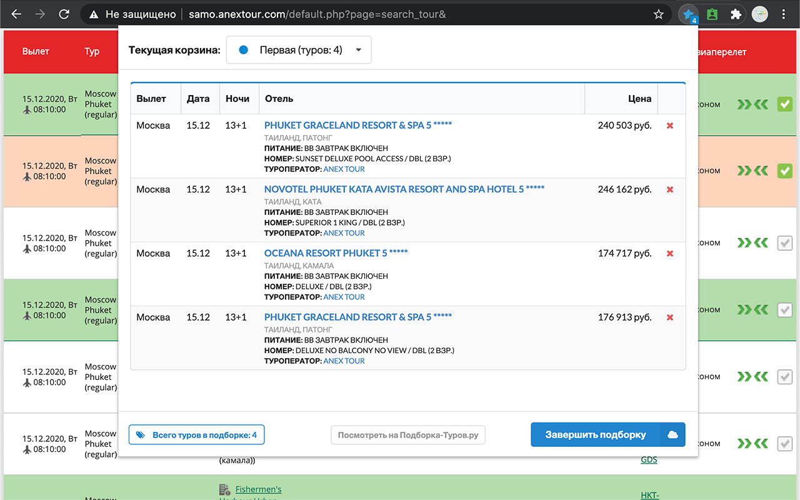Viewport: 800px width, 500px height.
Task: Delete Novotel Phuket Kata Avista tour row
Action: coord(670,189)
